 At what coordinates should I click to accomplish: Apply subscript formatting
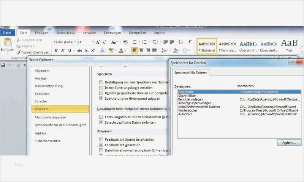pos(87,50)
